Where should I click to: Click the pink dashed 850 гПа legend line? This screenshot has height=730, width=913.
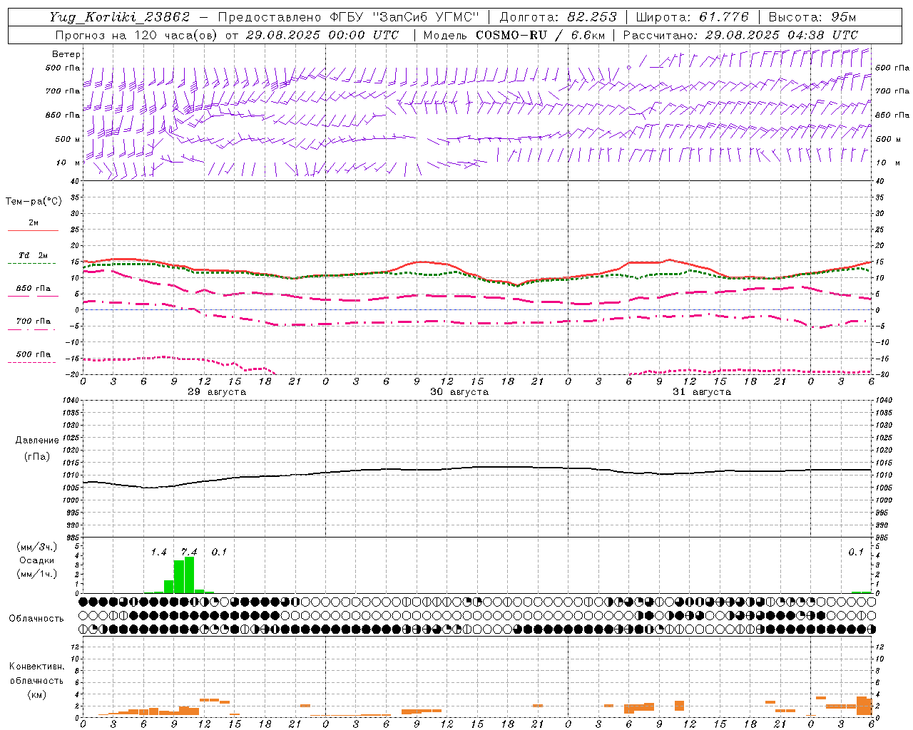(33, 296)
